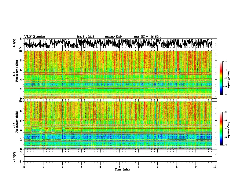The height and width of the screenshot is (187, 242).
Task: Click the color scale bar beside ch.1
Action: [x=221, y=78]
